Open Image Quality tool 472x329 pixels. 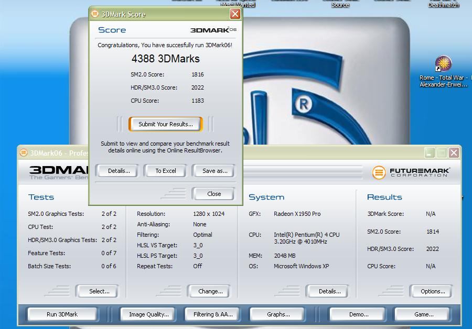(149, 314)
